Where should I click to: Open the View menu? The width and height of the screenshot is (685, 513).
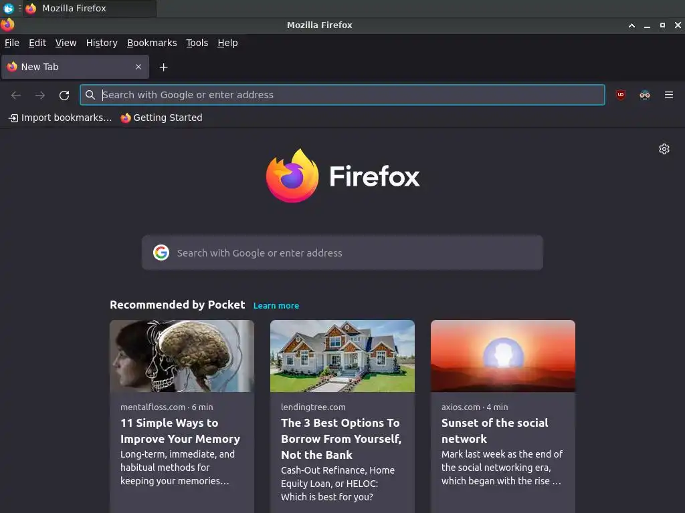[x=66, y=43]
